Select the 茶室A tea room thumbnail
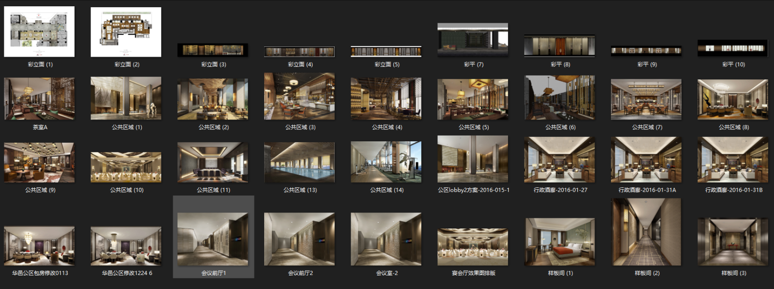This screenshot has width=774, height=289. (x=39, y=99)
